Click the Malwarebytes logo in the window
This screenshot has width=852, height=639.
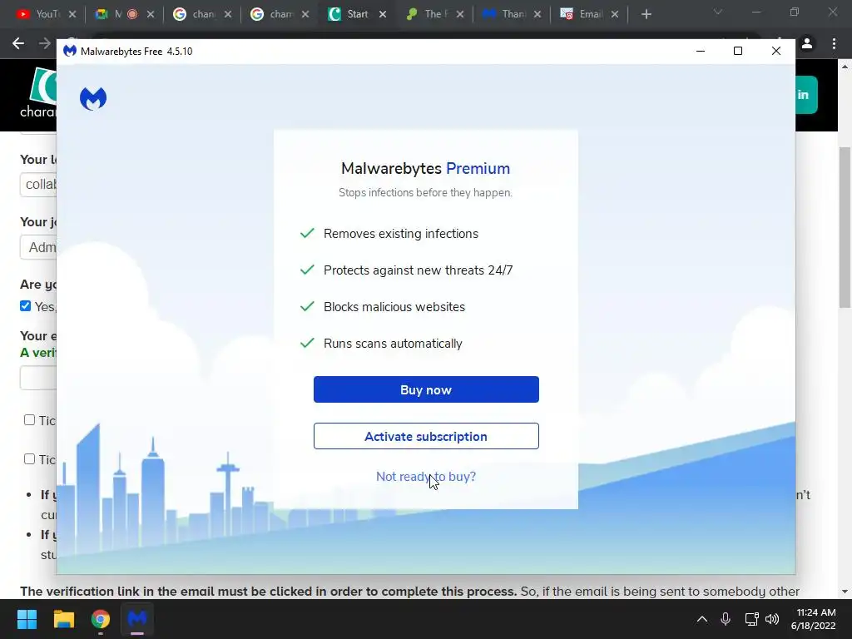pos(93,99)
